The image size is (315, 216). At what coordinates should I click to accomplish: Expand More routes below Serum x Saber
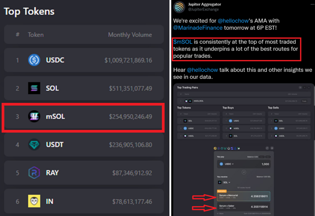coord(220,214)
